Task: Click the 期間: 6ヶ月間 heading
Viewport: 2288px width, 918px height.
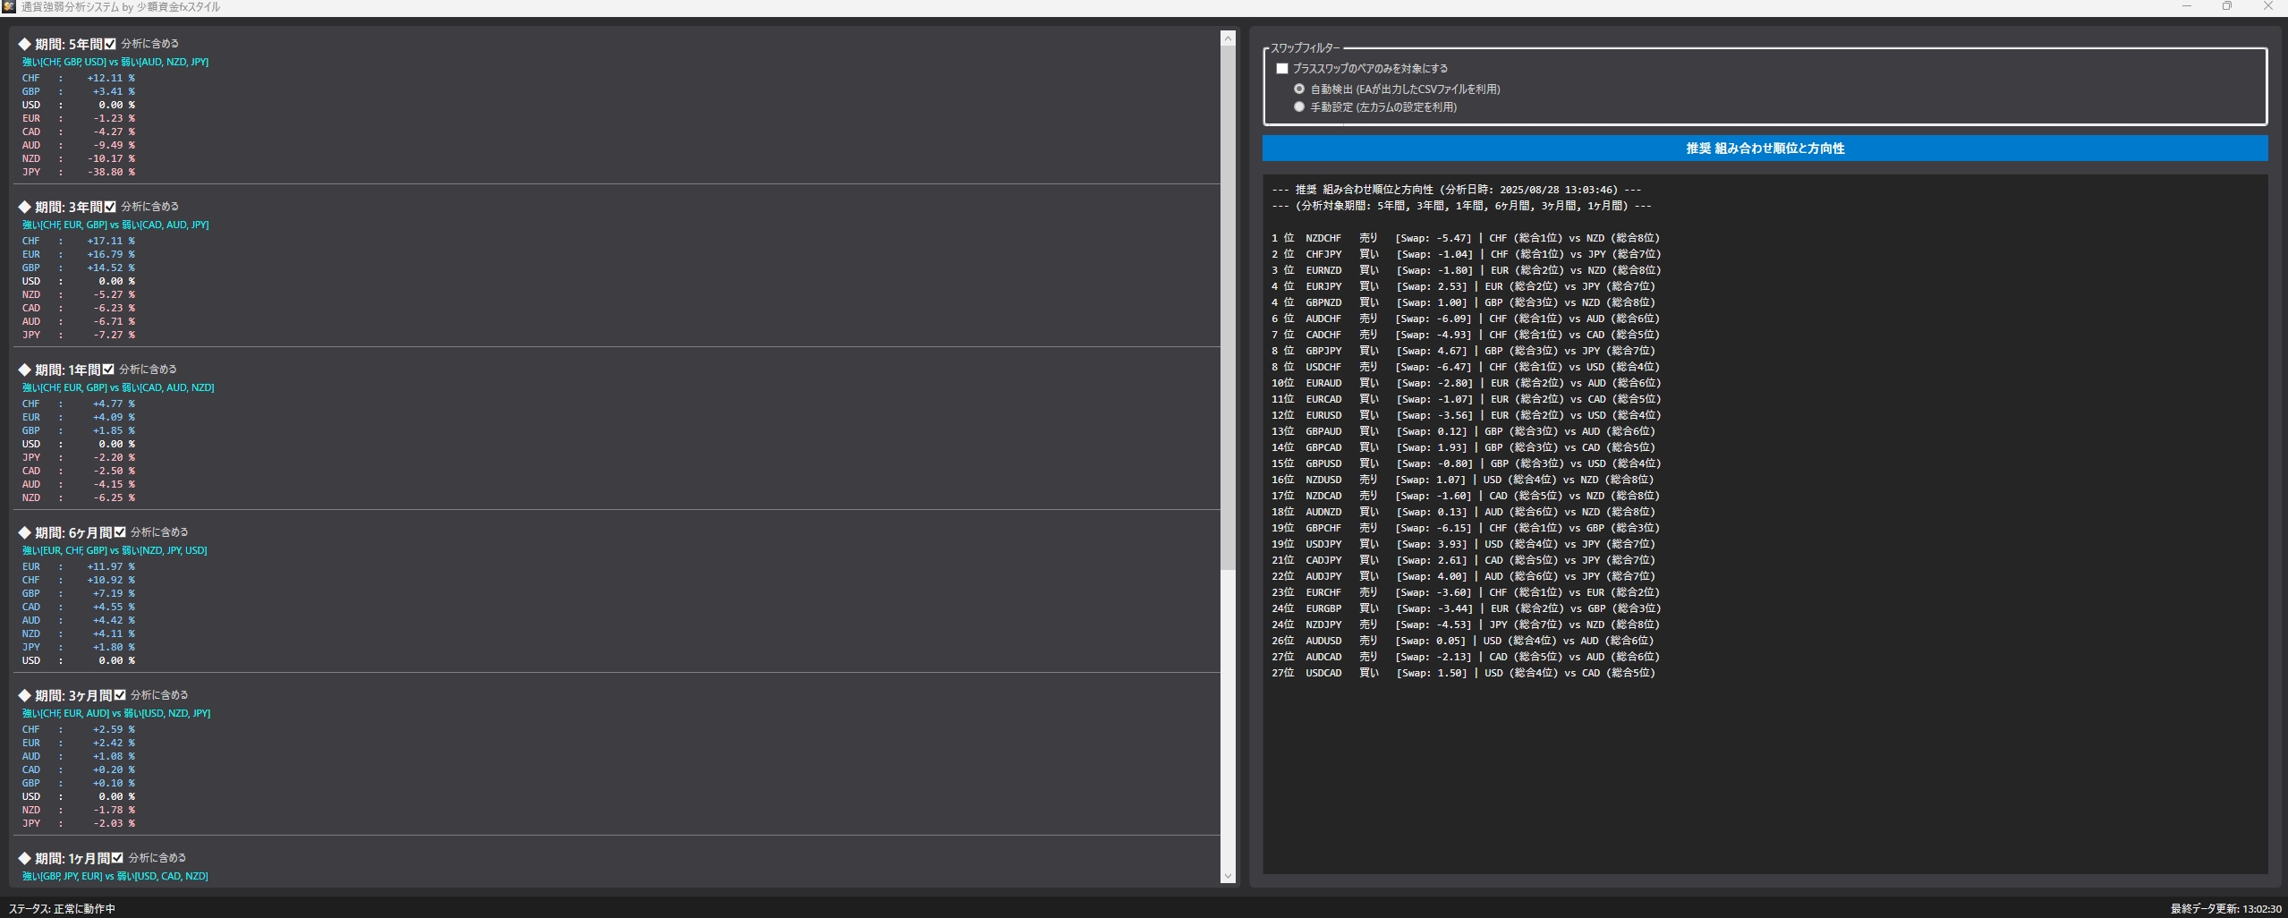Action: [65, 532]
